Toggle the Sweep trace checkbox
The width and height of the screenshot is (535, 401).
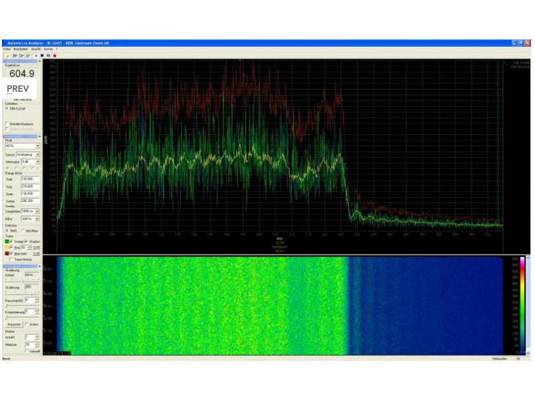pyautogui.click(x=11, y=241)
